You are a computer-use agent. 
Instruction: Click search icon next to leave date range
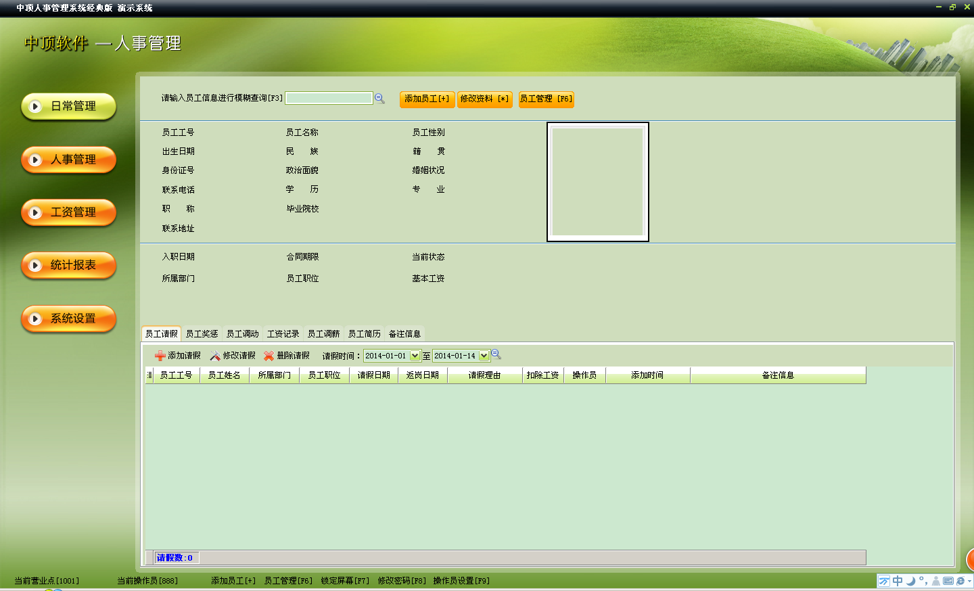point(496,354)
